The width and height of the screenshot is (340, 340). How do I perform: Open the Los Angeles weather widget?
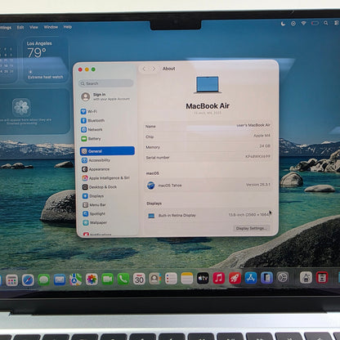tap(45, 60)
